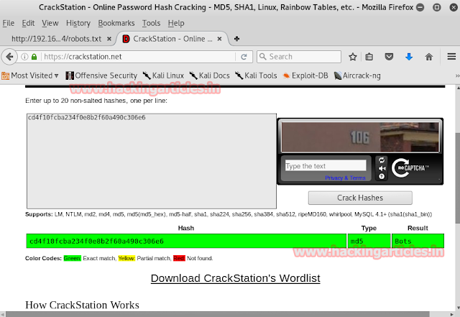The width and height of the screenshot is (460, 317).
Task: Click the reCAPTCHA logo
Action: coord(410,168)
